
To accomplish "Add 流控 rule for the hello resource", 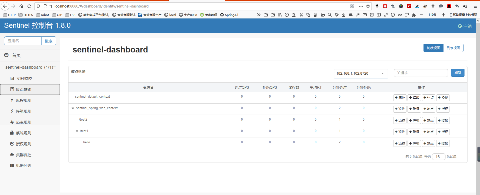I will tap(400, 143).
